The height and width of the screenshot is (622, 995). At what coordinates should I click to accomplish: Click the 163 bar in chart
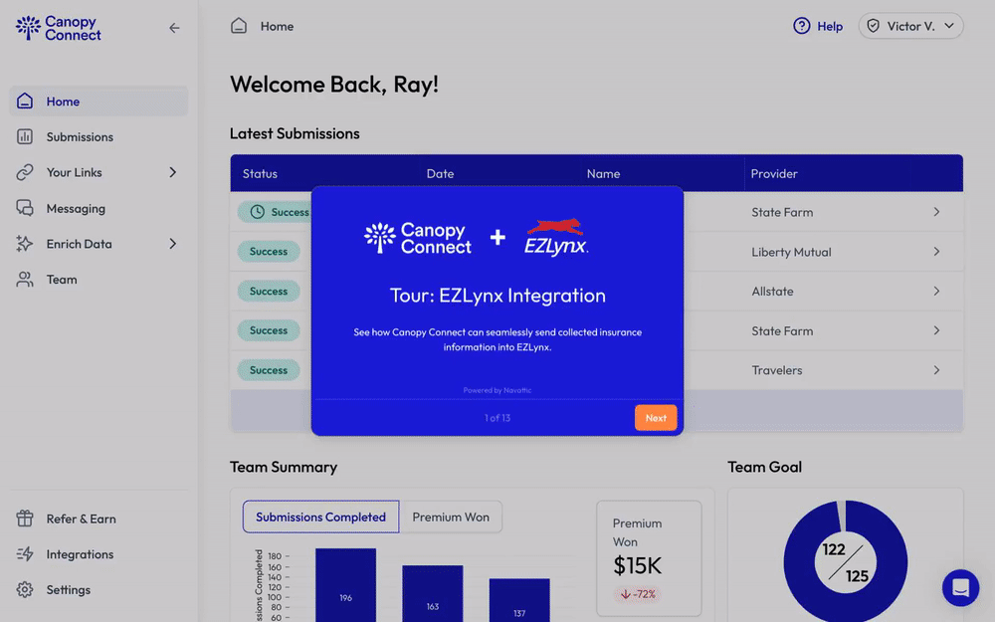(x=432, y=593)
